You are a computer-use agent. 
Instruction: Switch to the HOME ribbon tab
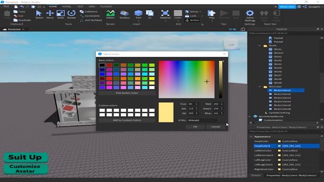53,7
